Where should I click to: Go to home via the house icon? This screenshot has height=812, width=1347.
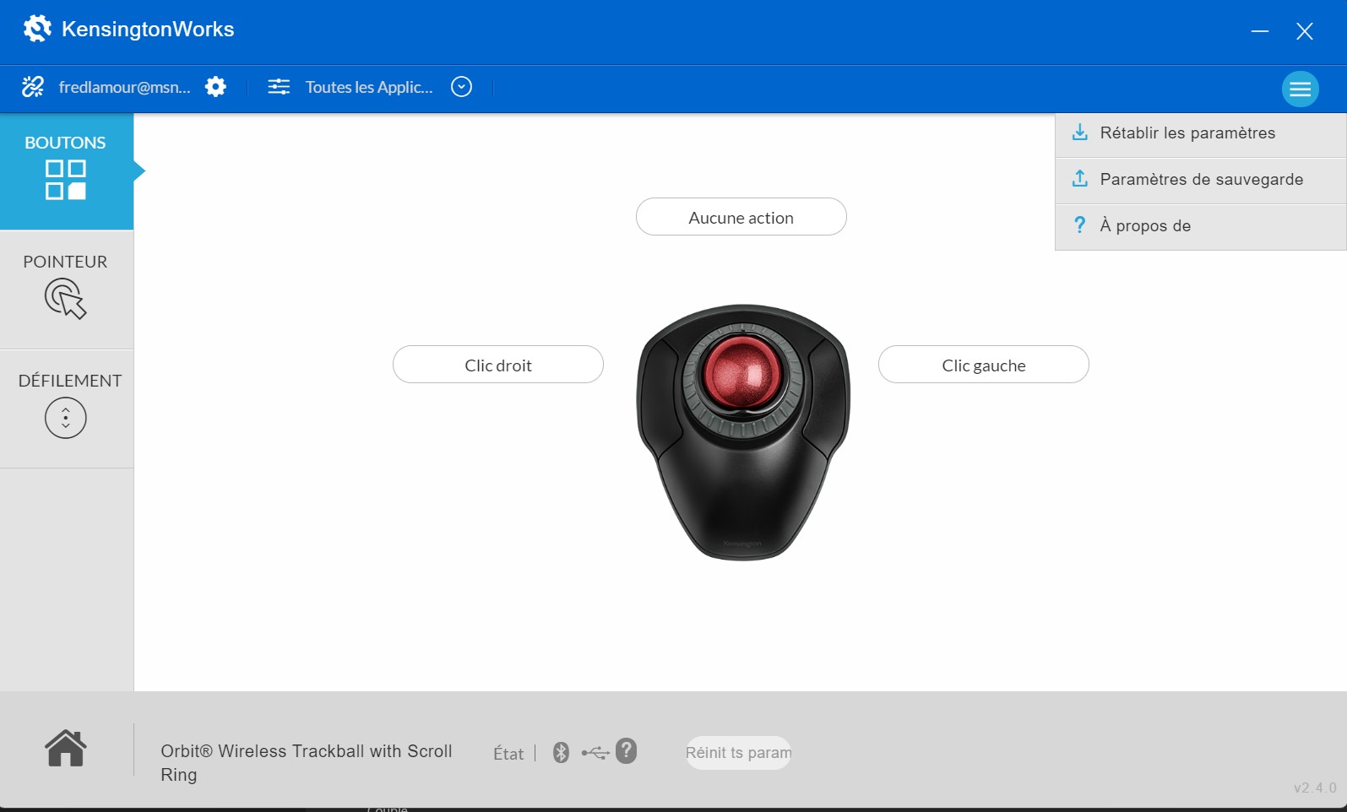66,749
